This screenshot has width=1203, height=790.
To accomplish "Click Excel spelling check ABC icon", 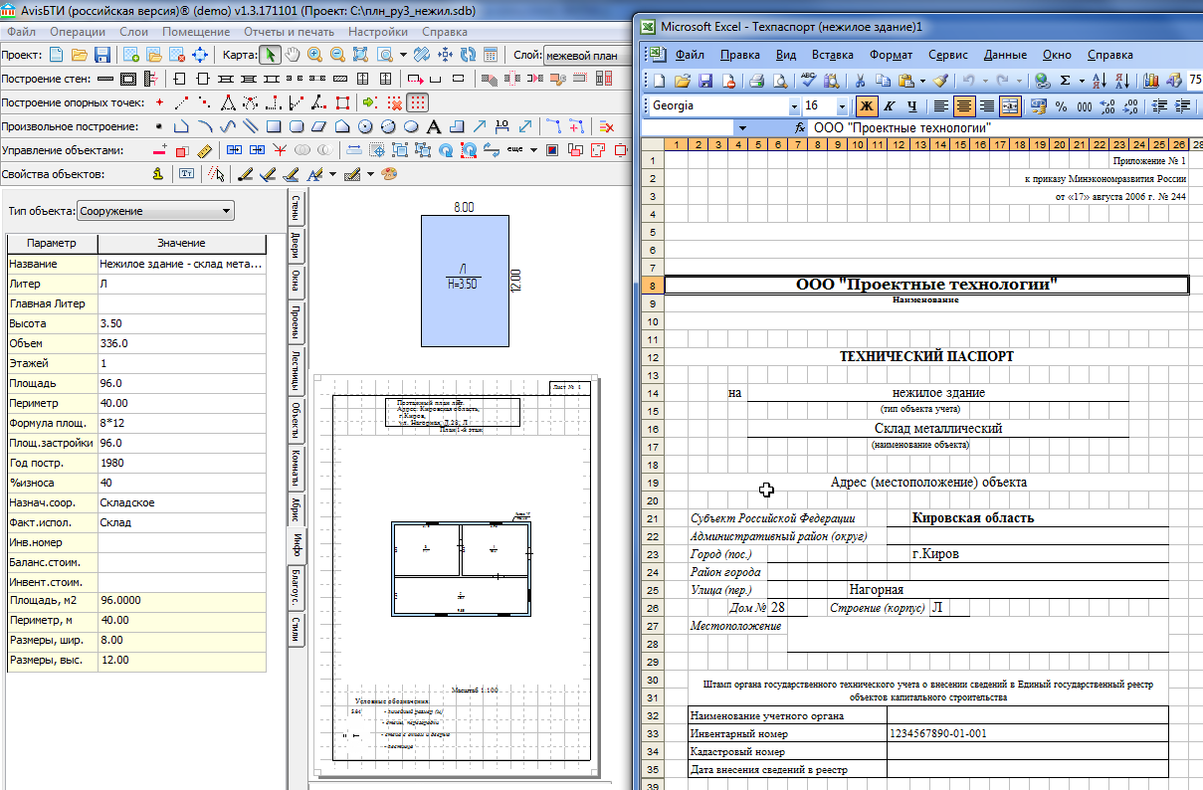I will click(x=808, y=81).
